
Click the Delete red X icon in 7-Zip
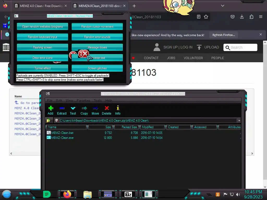(107, 108)
